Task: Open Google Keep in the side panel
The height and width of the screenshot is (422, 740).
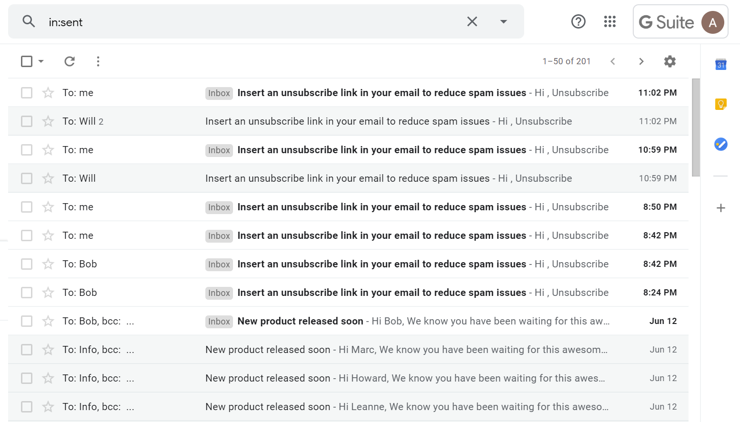Action: (720, 104)
